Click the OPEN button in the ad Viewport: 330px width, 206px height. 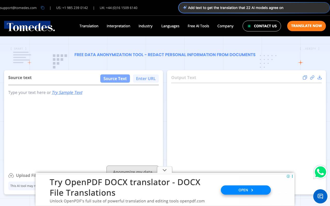pyautogui.click(x=246, y=190)
